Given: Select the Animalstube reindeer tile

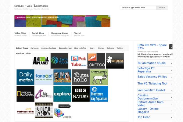Looking at the screenshot, I should [x=99, y=77].
